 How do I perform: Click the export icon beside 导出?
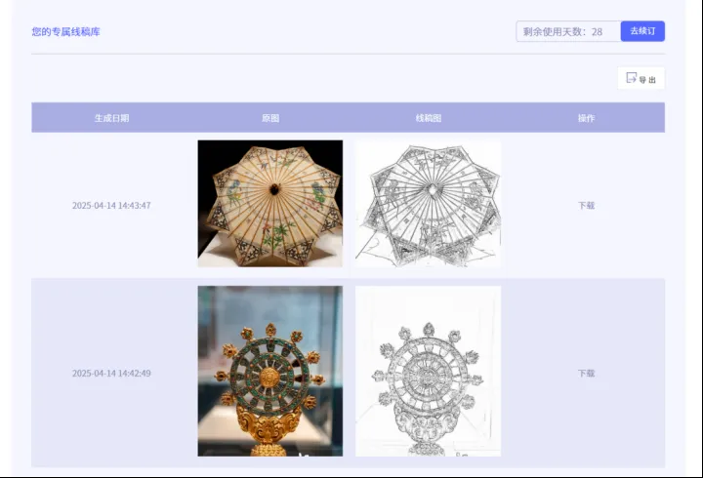pyautogui.click(x=632, y=78)
